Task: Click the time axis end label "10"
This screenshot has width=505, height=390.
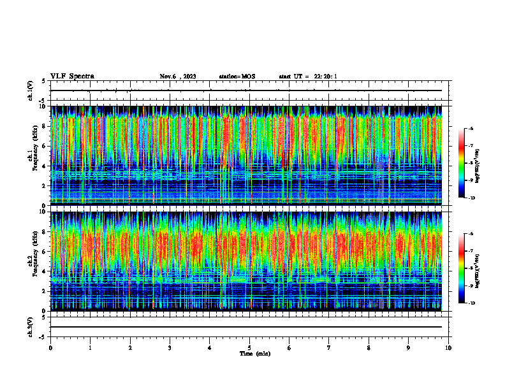Action: click(x=448, y=348)
